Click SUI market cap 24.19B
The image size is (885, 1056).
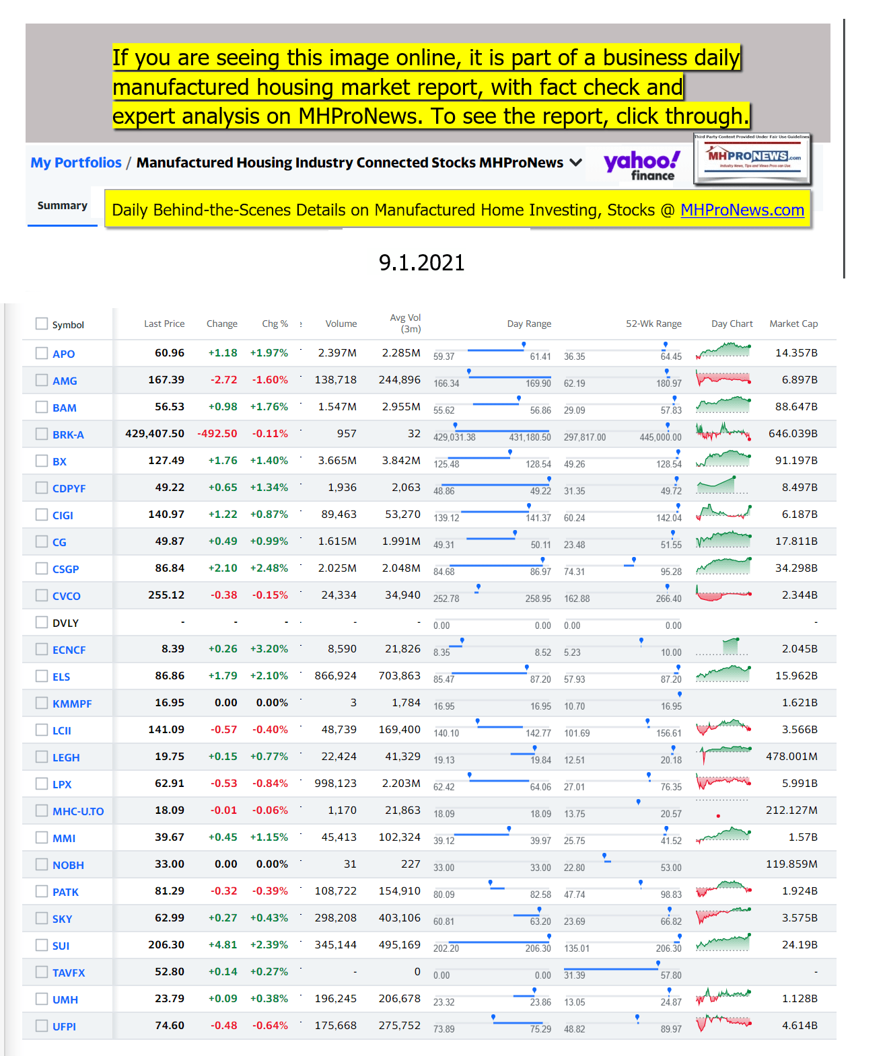[800, 944]
